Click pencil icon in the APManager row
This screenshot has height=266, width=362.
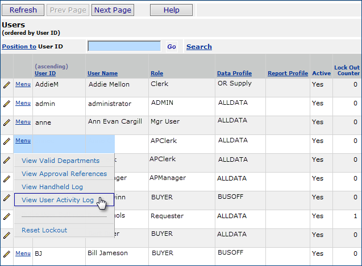coord(7,178)
